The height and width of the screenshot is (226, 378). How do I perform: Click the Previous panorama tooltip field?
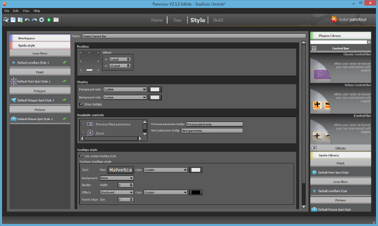[214, 124]
